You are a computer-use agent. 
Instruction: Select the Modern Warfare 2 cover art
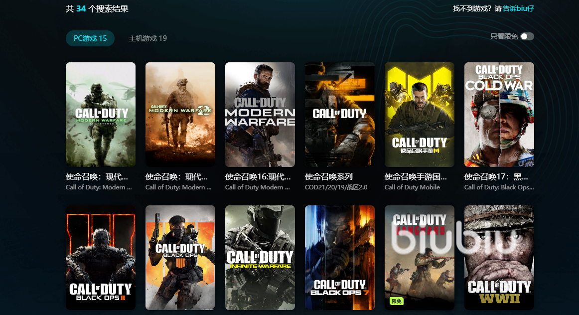180,114
